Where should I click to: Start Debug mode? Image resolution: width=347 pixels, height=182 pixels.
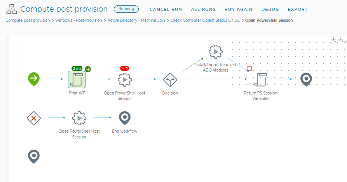click(270, 9)
